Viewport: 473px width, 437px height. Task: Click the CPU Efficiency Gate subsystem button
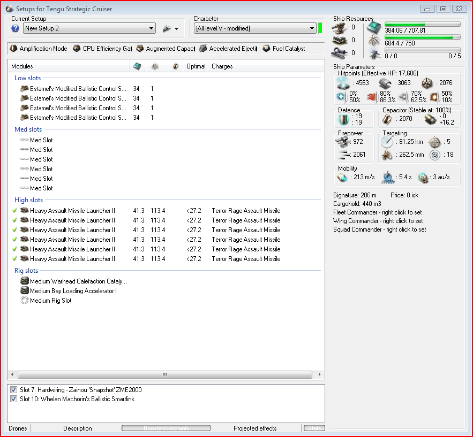[102, 49]
